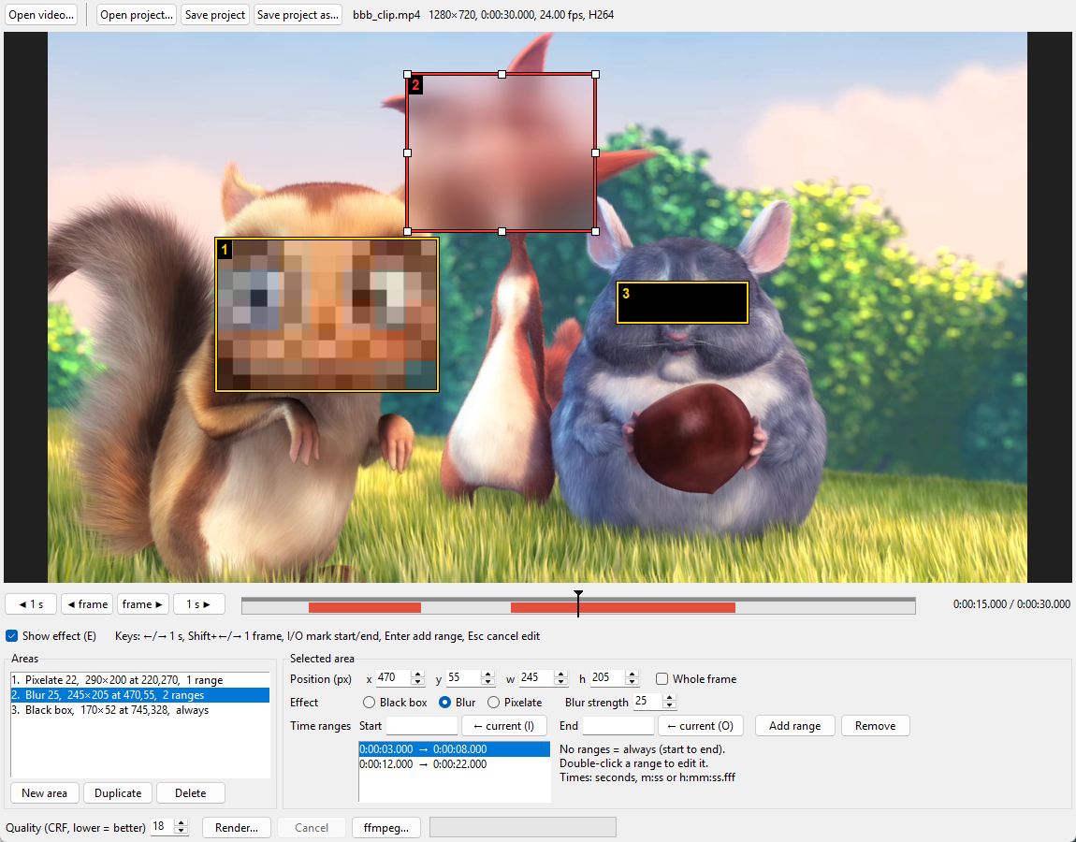This screenshot has width=1076, height=842.
Task: Grab top-middle handle of blur area 2
Action: [502, 74]
